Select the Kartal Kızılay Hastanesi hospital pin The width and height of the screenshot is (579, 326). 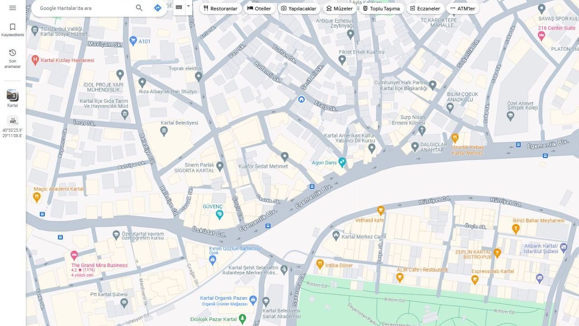pyautogui.click(x=35, y=59)
